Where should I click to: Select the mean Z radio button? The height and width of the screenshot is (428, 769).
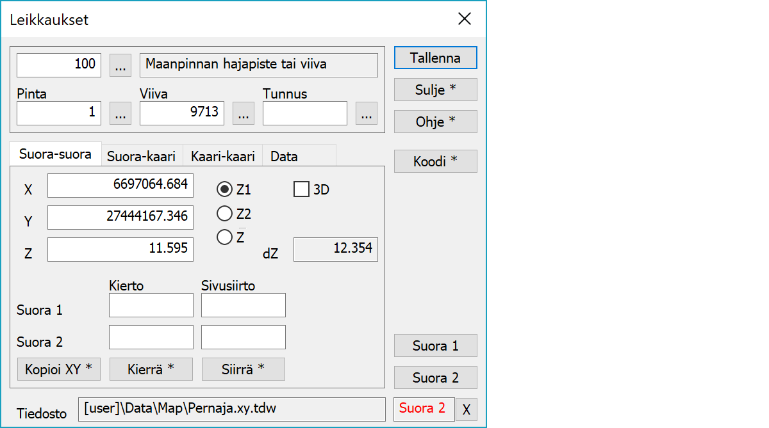pos(225,237)
